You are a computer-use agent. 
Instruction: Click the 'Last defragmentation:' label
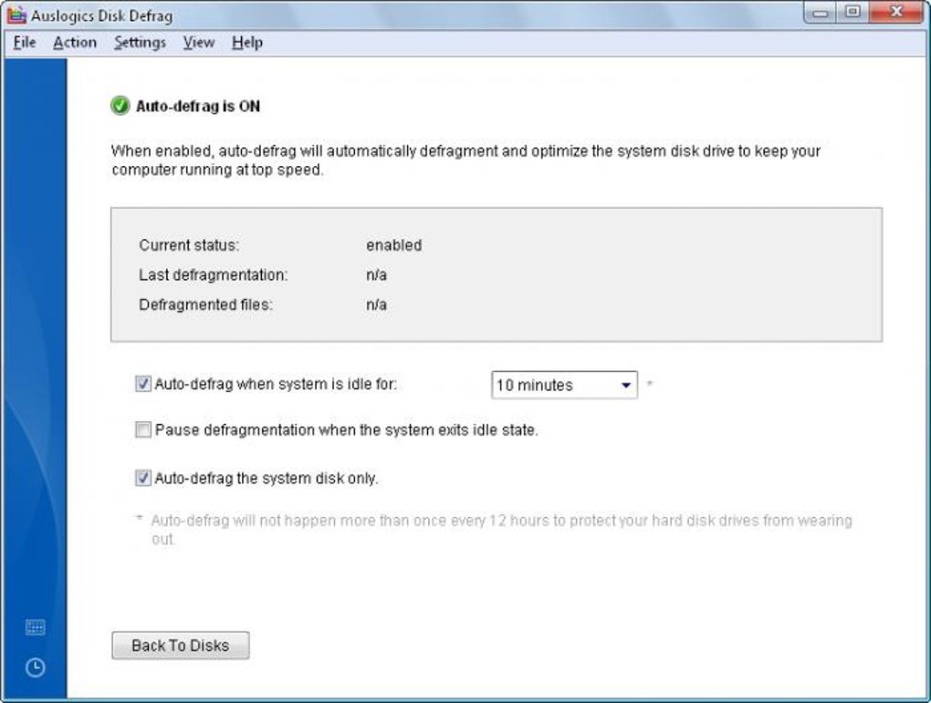(x=214, y=274)
